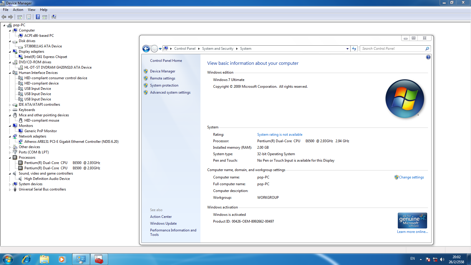Switch to the Device Manager taskbar button

pyautogui.click(x=99, y=259)
